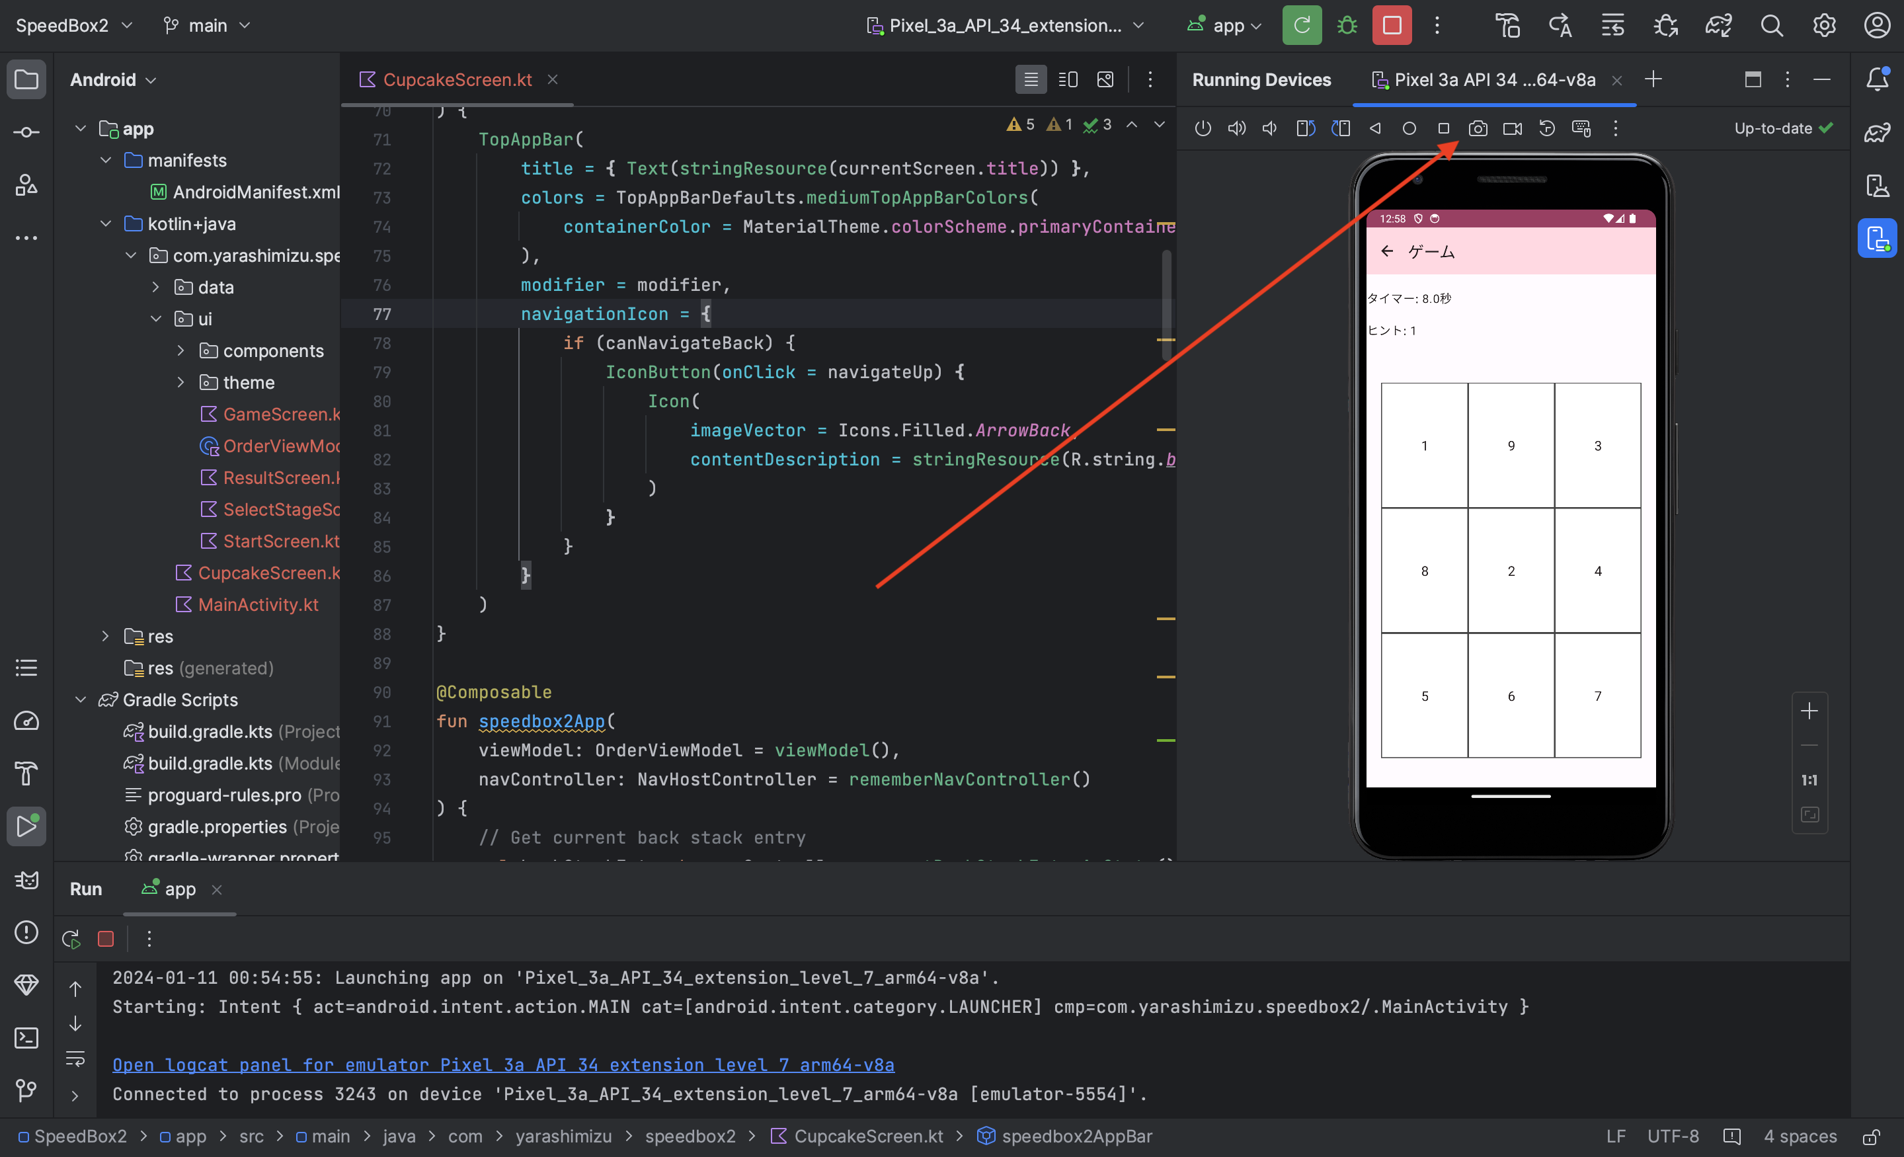Open logcat panel for emulator link
1904x1157 pixels.
point(503,1065)
